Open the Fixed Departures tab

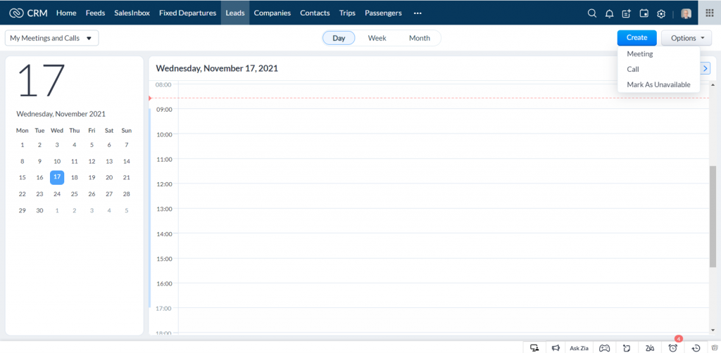[187, 13]
